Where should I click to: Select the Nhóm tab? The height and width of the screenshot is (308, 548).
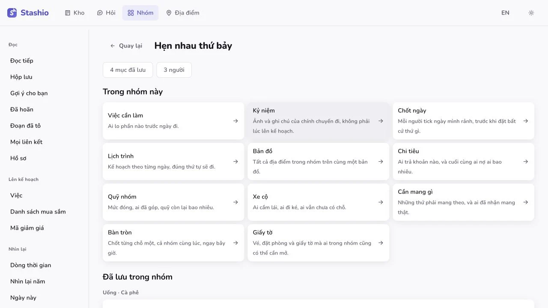140,13
